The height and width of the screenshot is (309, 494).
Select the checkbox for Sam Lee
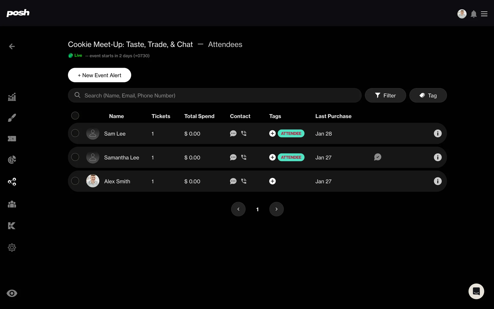tap(75, 133)
